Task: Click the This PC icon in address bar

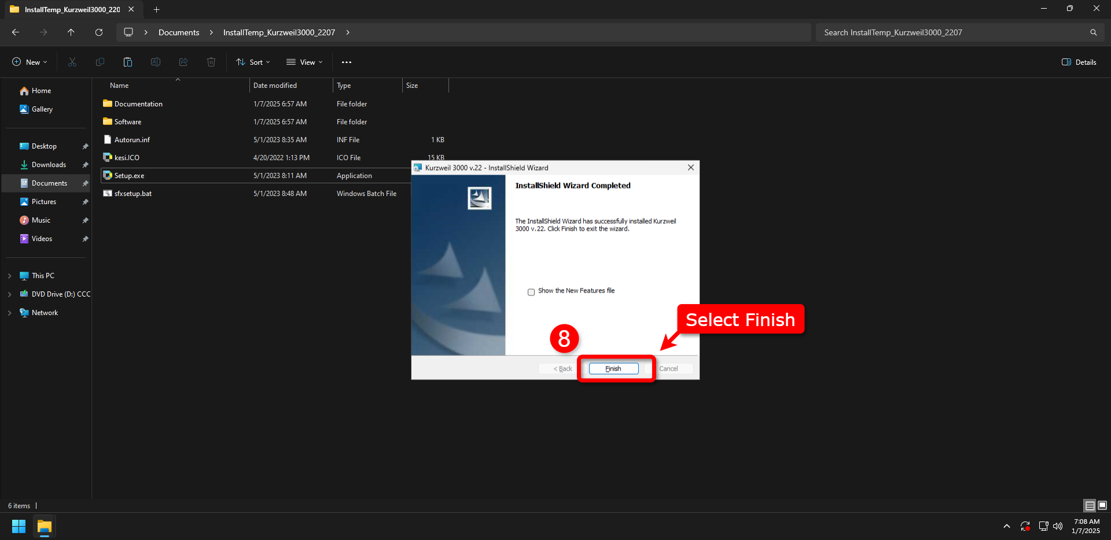Action: [128, 32]
